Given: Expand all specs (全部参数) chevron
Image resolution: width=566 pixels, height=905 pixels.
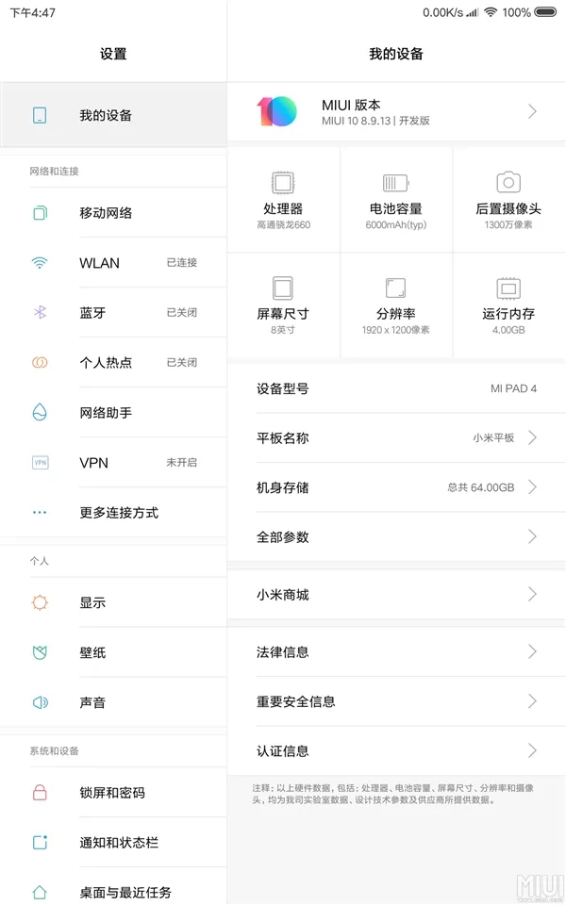Looking at the screenshot, I should [532, 536].
